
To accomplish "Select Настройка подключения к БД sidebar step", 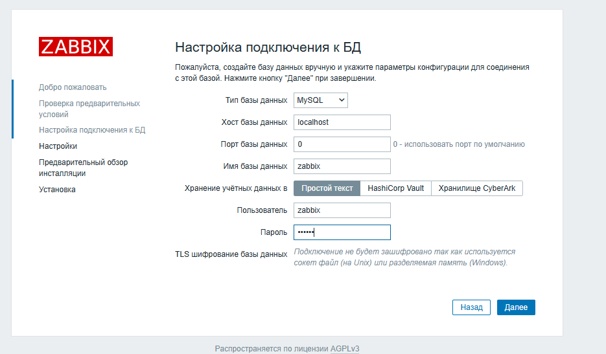I will coord(91,130).
